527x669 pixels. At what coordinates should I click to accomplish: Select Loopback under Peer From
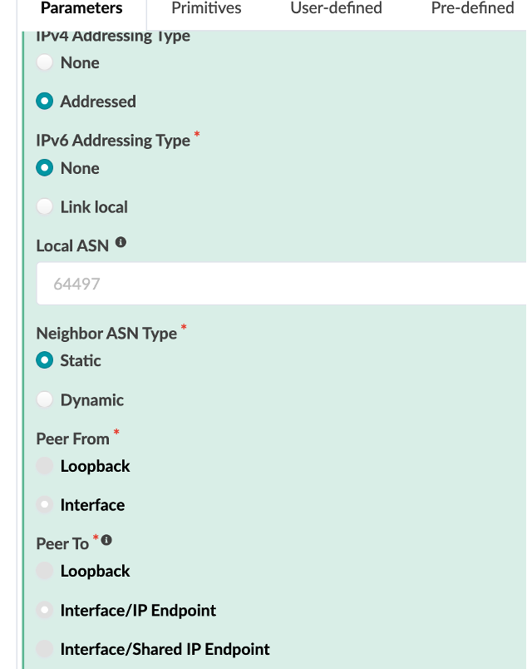pyautogui.click(x=45, y=466)
